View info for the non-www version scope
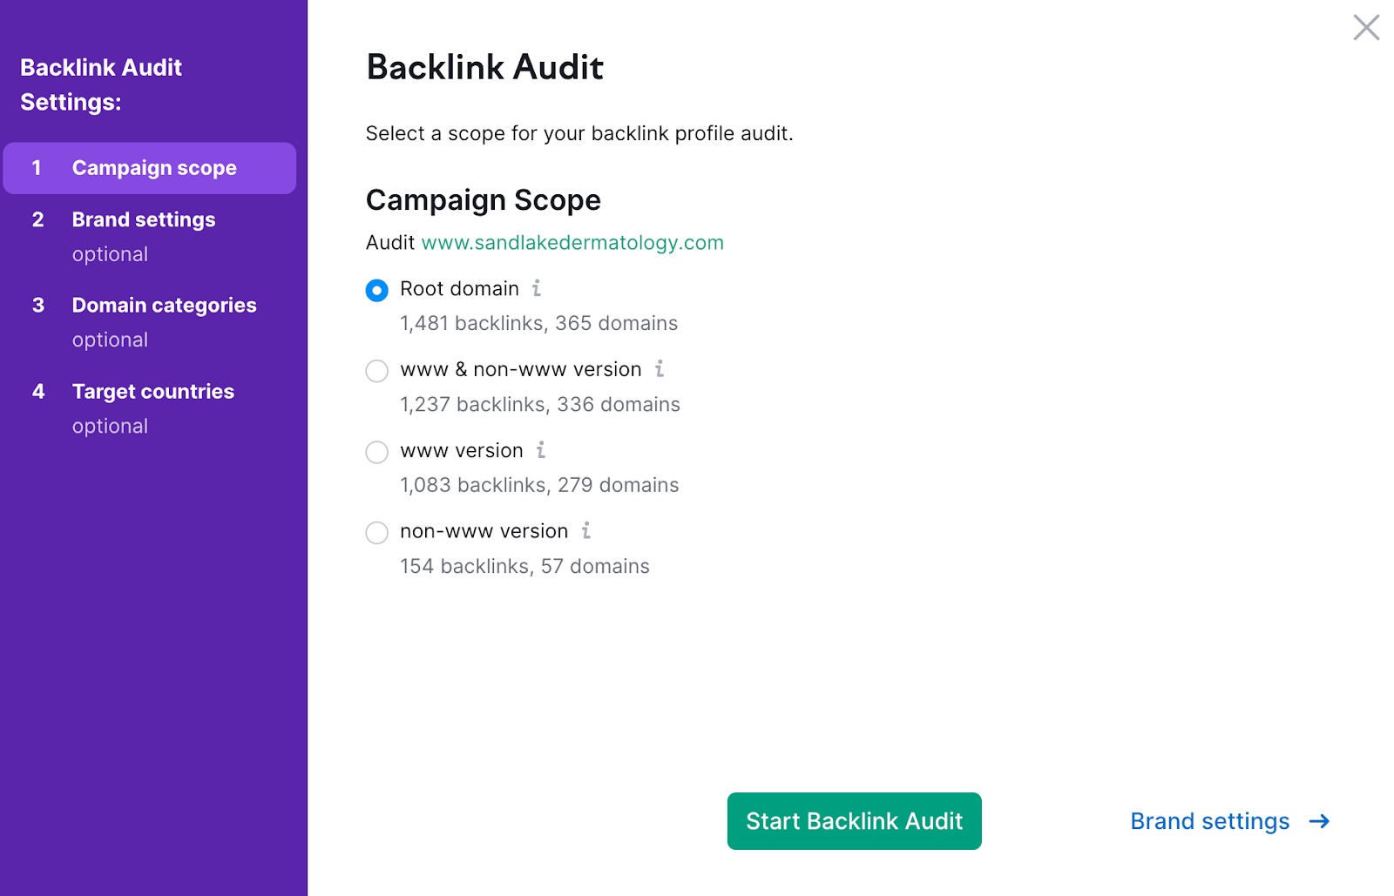 click(x=587, y=532)
